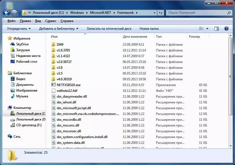Screen dimensions: 235x165
Task: Select Локальный диск (C) in sidebar
Action: pos(28,114)
